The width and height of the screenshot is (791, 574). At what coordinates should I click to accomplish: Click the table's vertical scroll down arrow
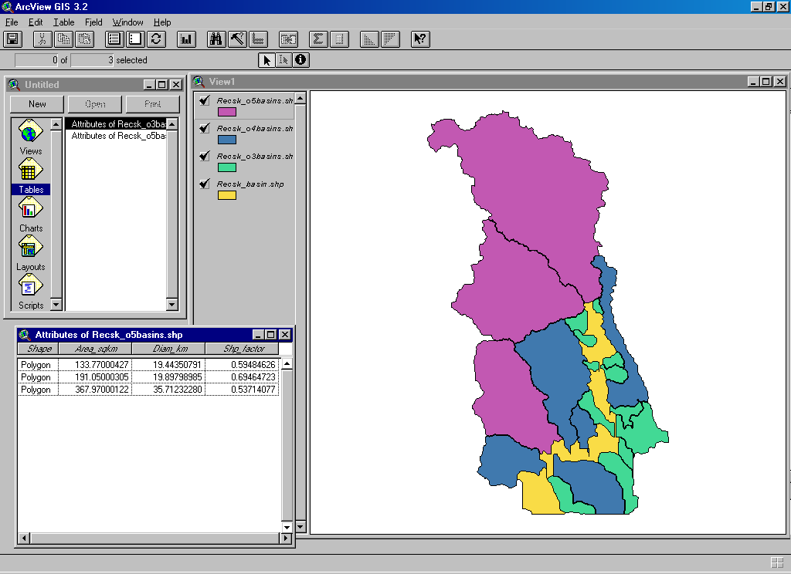point(287,527)
